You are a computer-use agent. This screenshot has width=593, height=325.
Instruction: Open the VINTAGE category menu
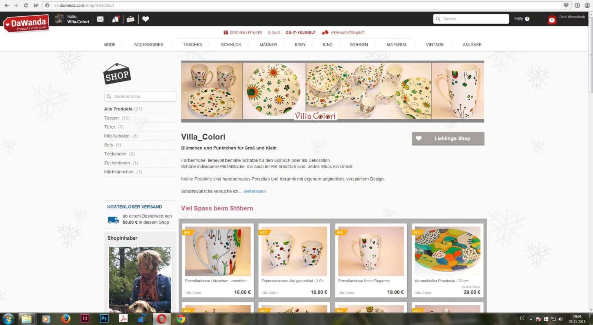pyautogui.click(x=435, y=45)
